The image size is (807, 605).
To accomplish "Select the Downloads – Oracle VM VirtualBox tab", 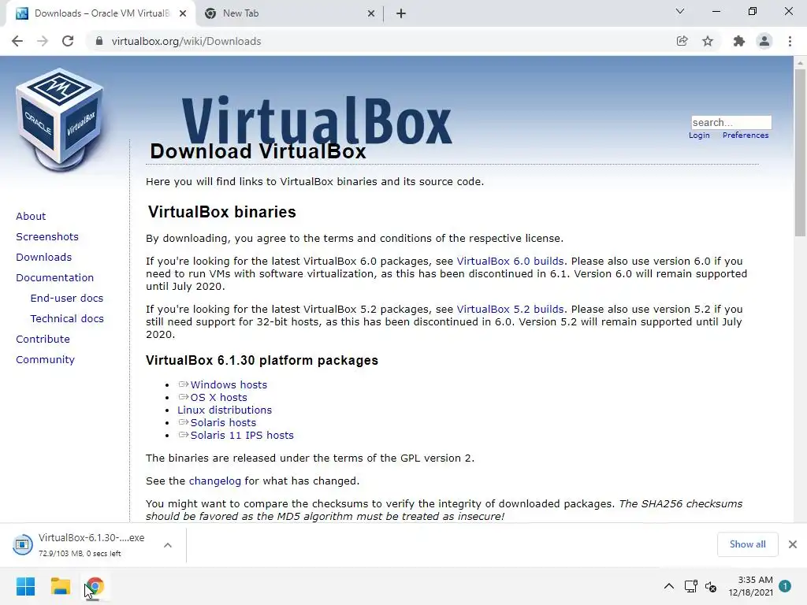I will point(101,14).
